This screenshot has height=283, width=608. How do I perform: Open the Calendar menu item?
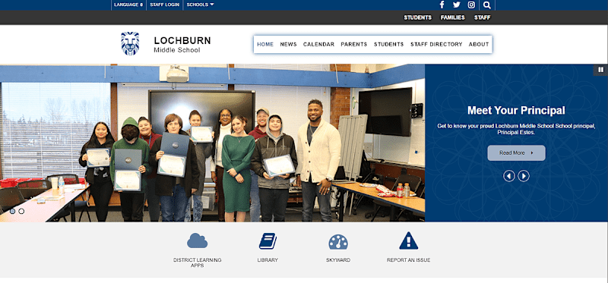click(x=318, y=44)
